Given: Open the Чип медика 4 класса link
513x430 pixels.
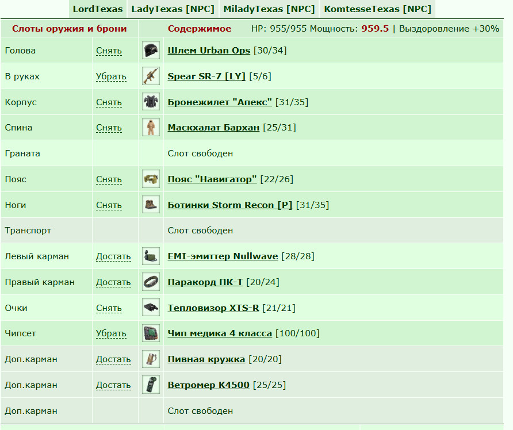Looking at the screenshot, I should pos(220,334).
